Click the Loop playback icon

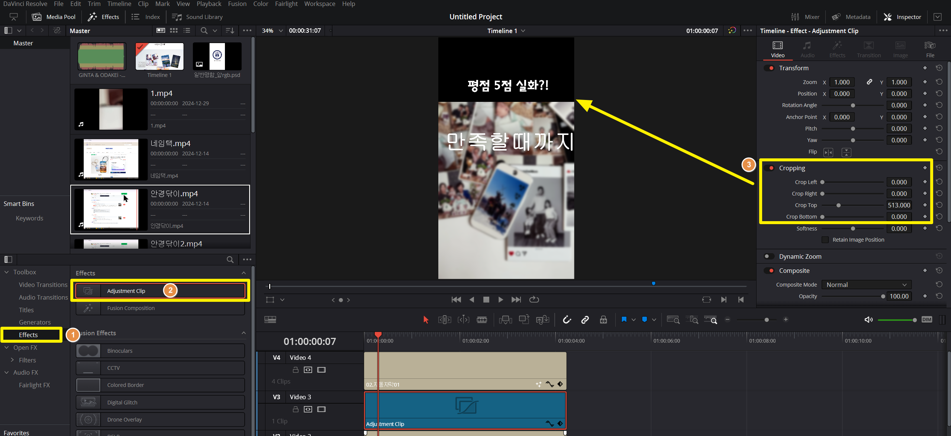pos(534,300)
